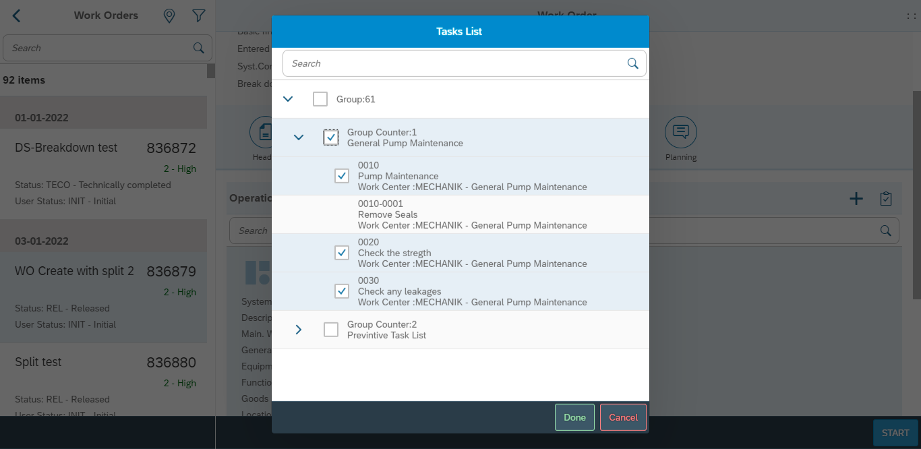Uncheck the 0010 Pump Maintenance checkbox
921x449 pixels.
[341, 175]
